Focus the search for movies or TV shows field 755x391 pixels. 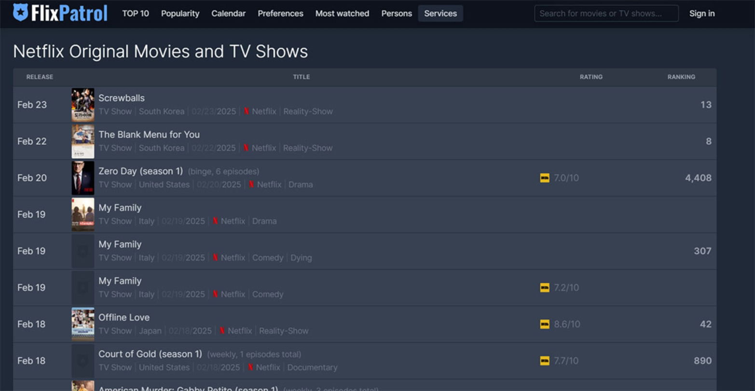[x=606, y=14]
